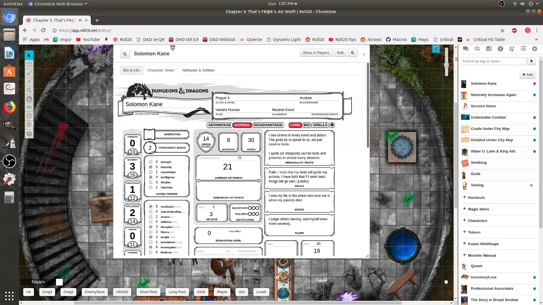The height and width of the screenshot is (305, 543).
Task: Select the DISADVANTAGE roll mode
Action: coord(268,125)
